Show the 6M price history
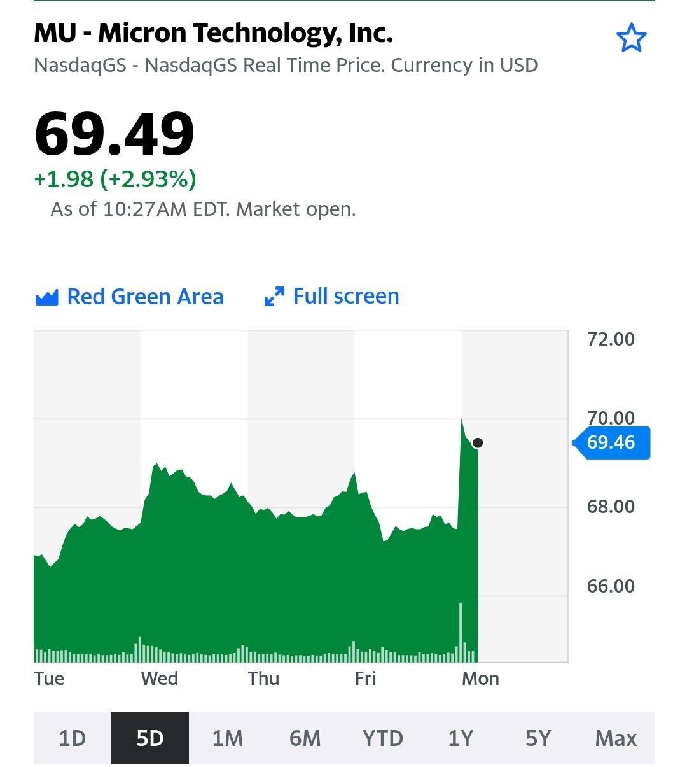Viewport: 687px width, 767px height. tap(305, 738)
